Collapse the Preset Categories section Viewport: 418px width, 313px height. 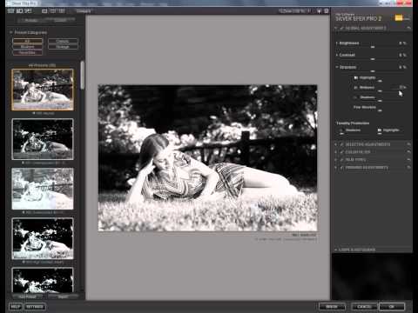tap(11, 32)
